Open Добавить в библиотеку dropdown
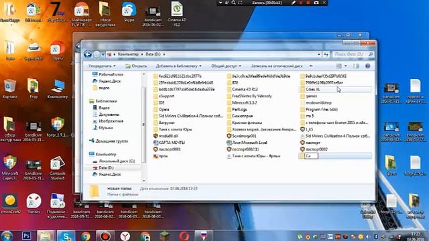The width and height of the screenshot is (429, 241). (179, 66)
